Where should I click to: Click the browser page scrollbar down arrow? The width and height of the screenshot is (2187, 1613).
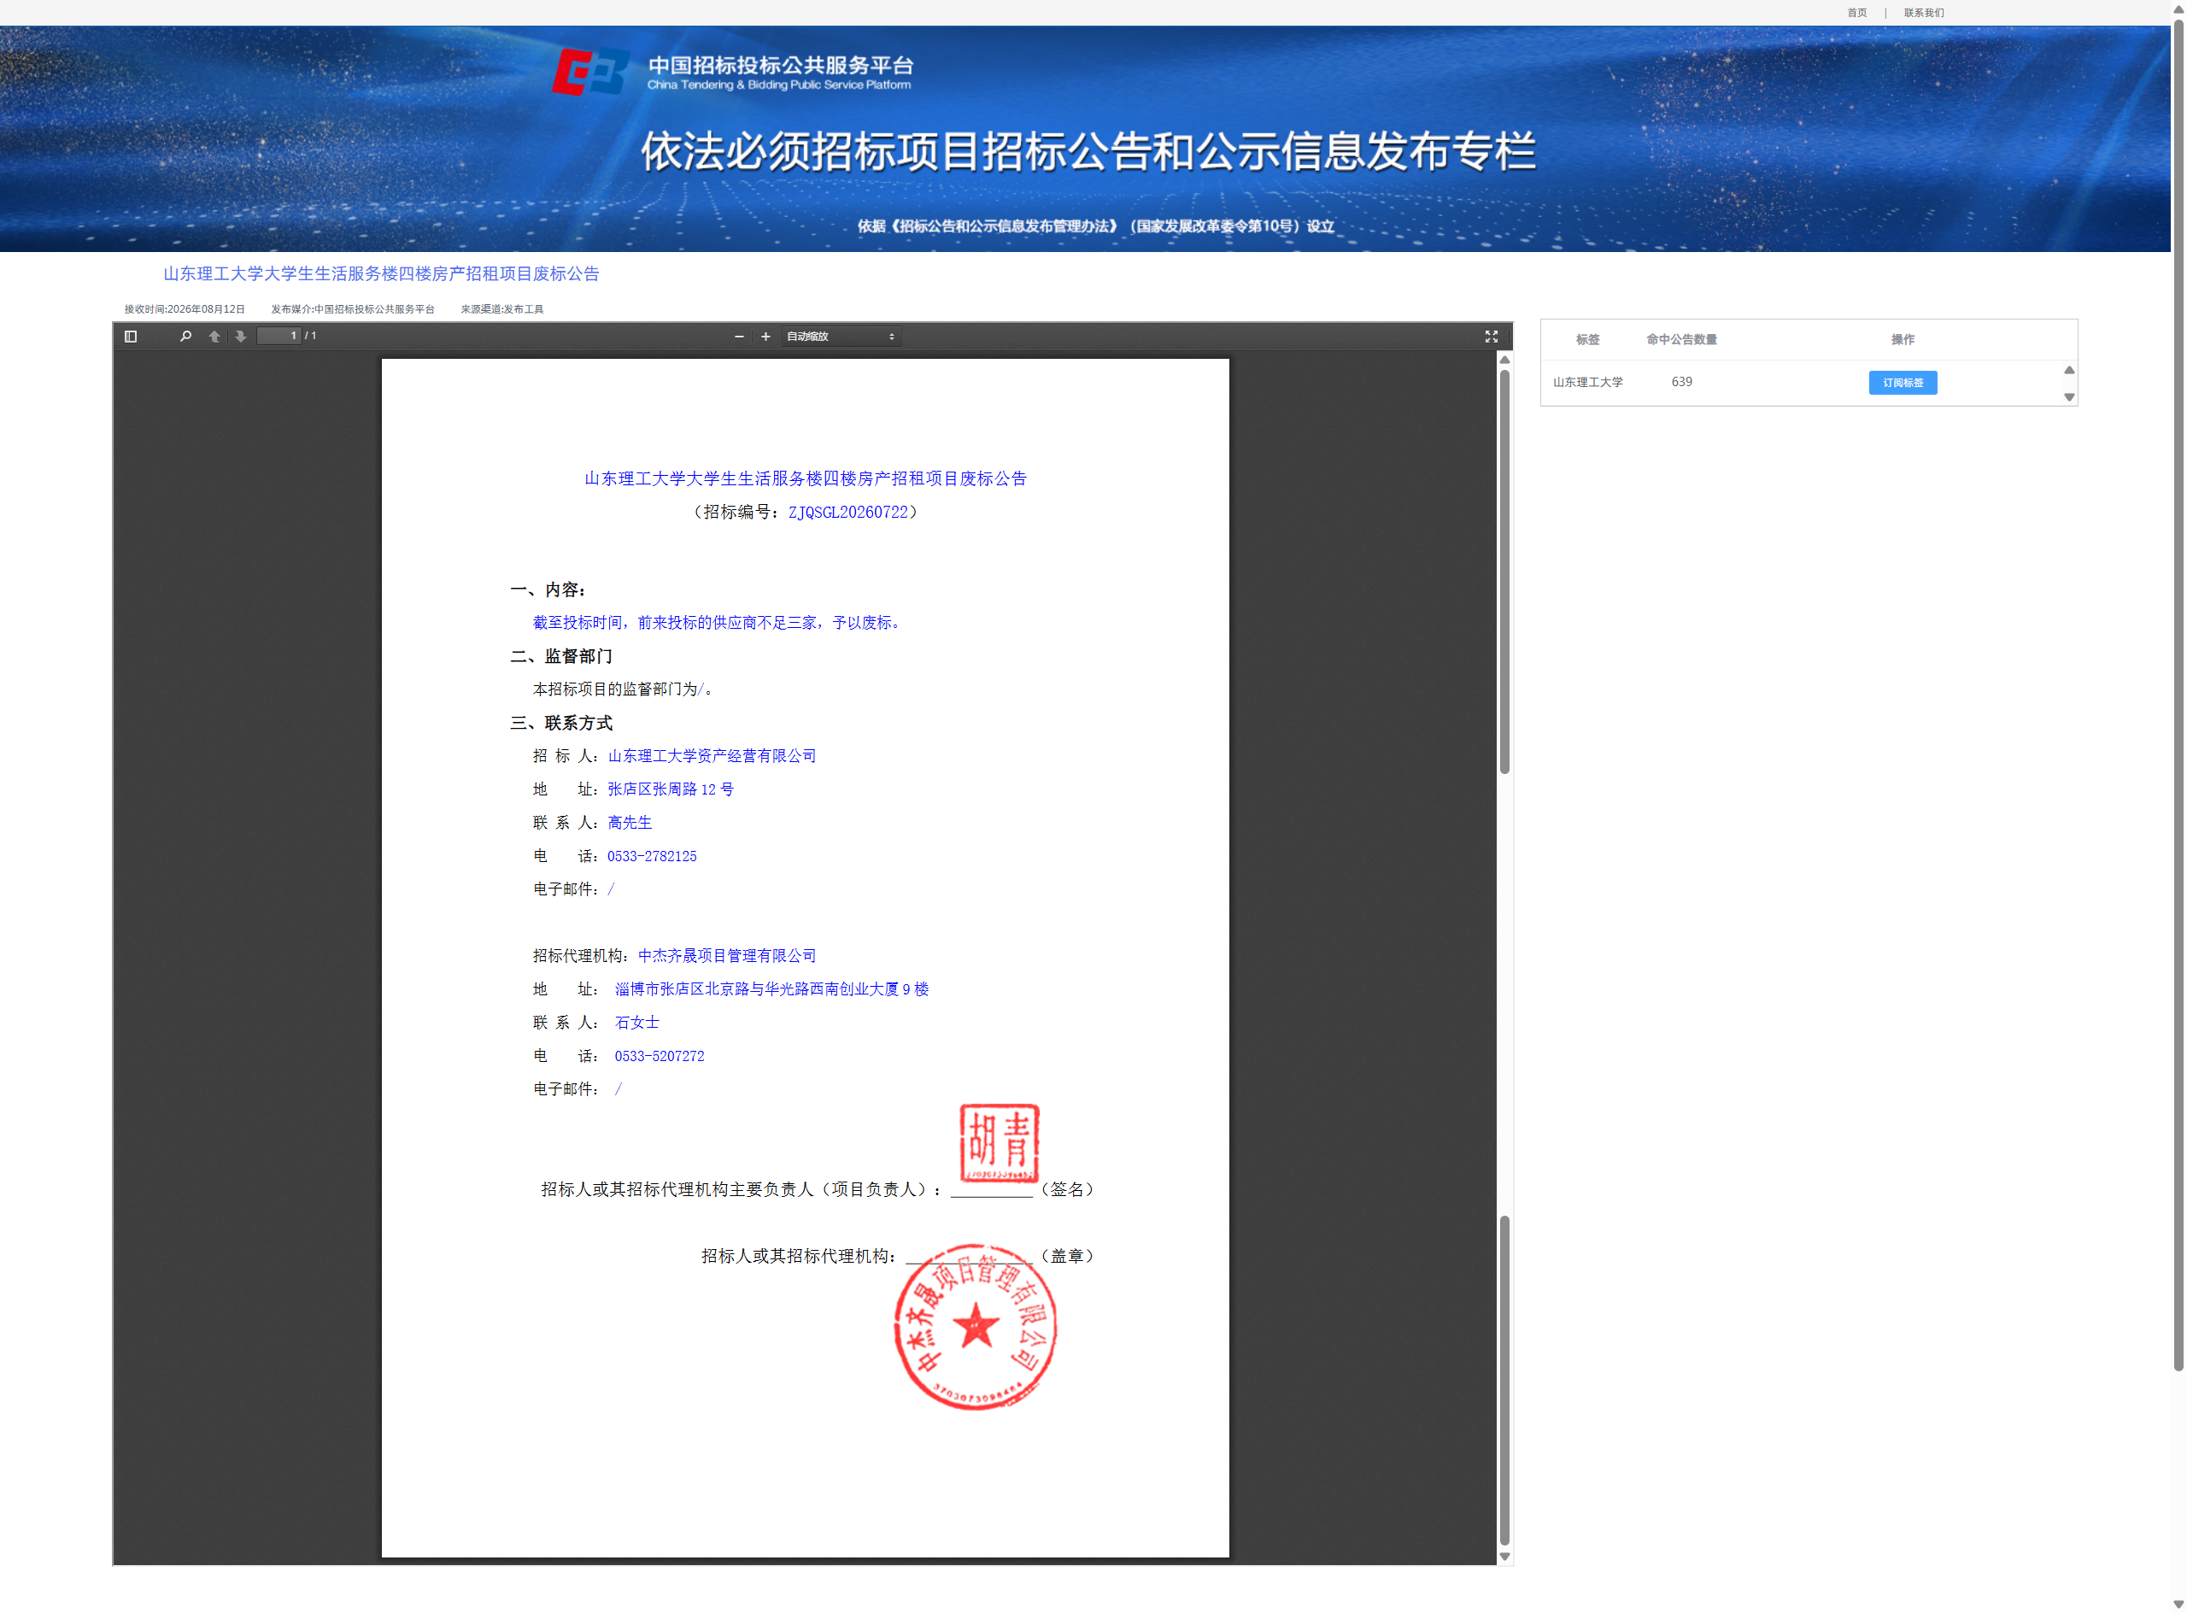click(2178, 1604)
